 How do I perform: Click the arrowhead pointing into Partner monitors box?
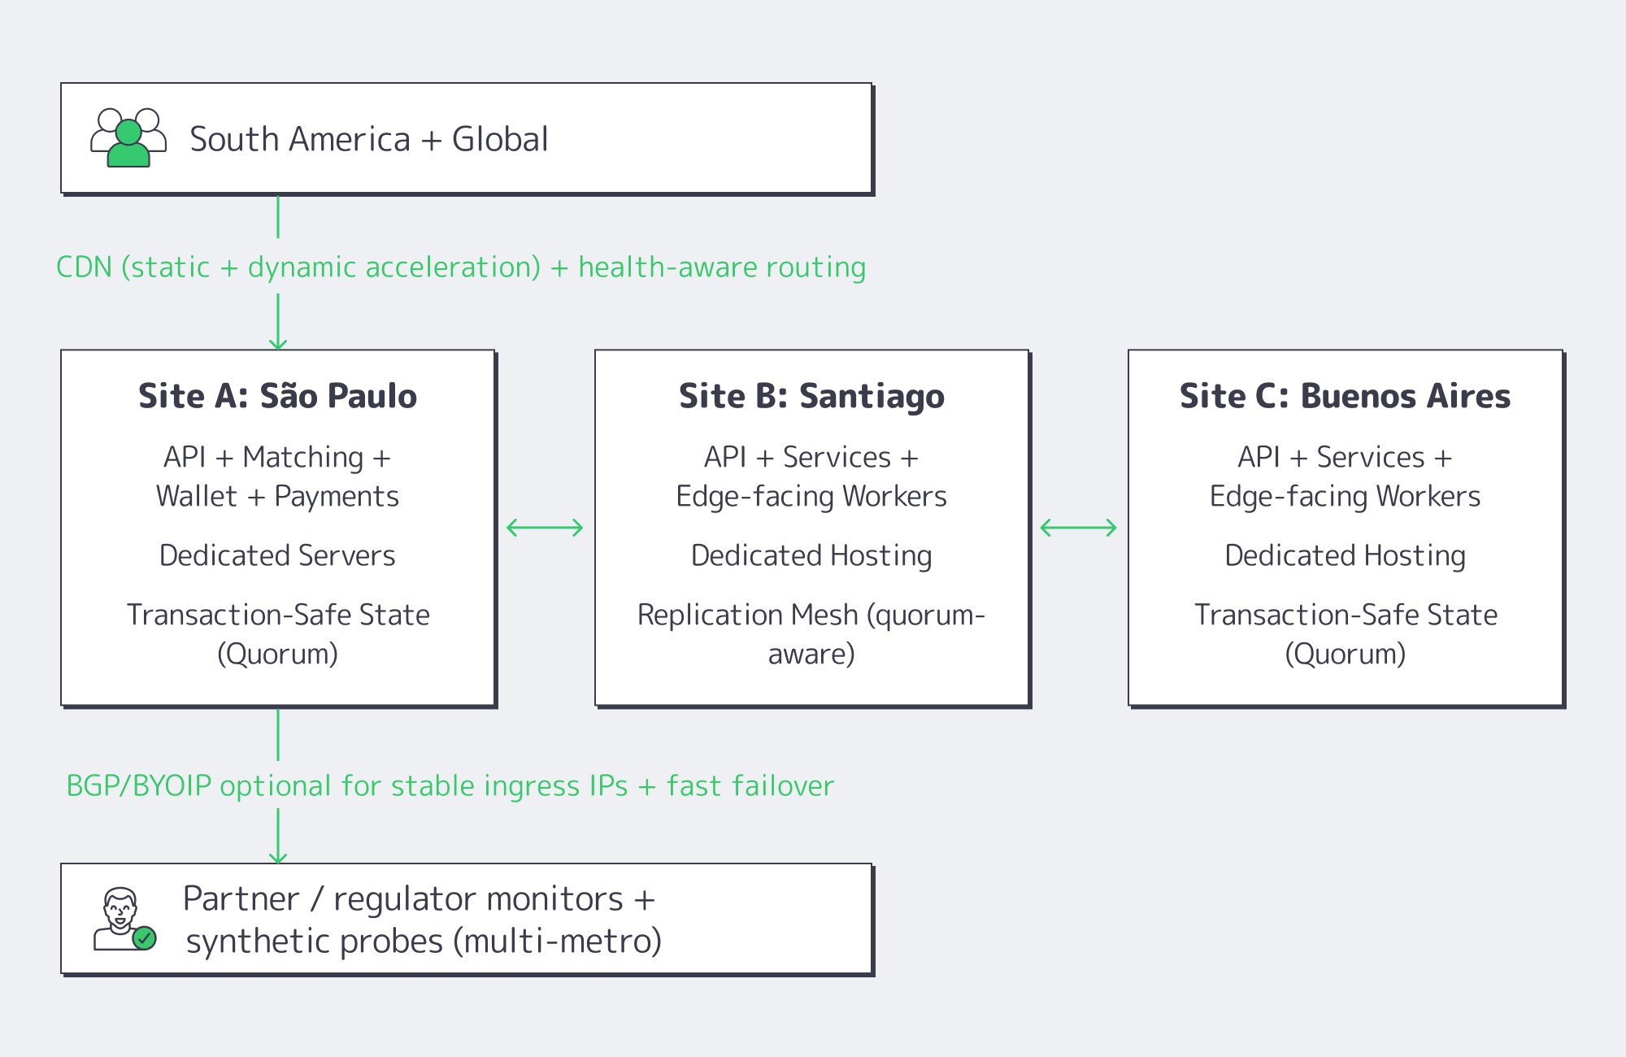(x=278, y=856)
